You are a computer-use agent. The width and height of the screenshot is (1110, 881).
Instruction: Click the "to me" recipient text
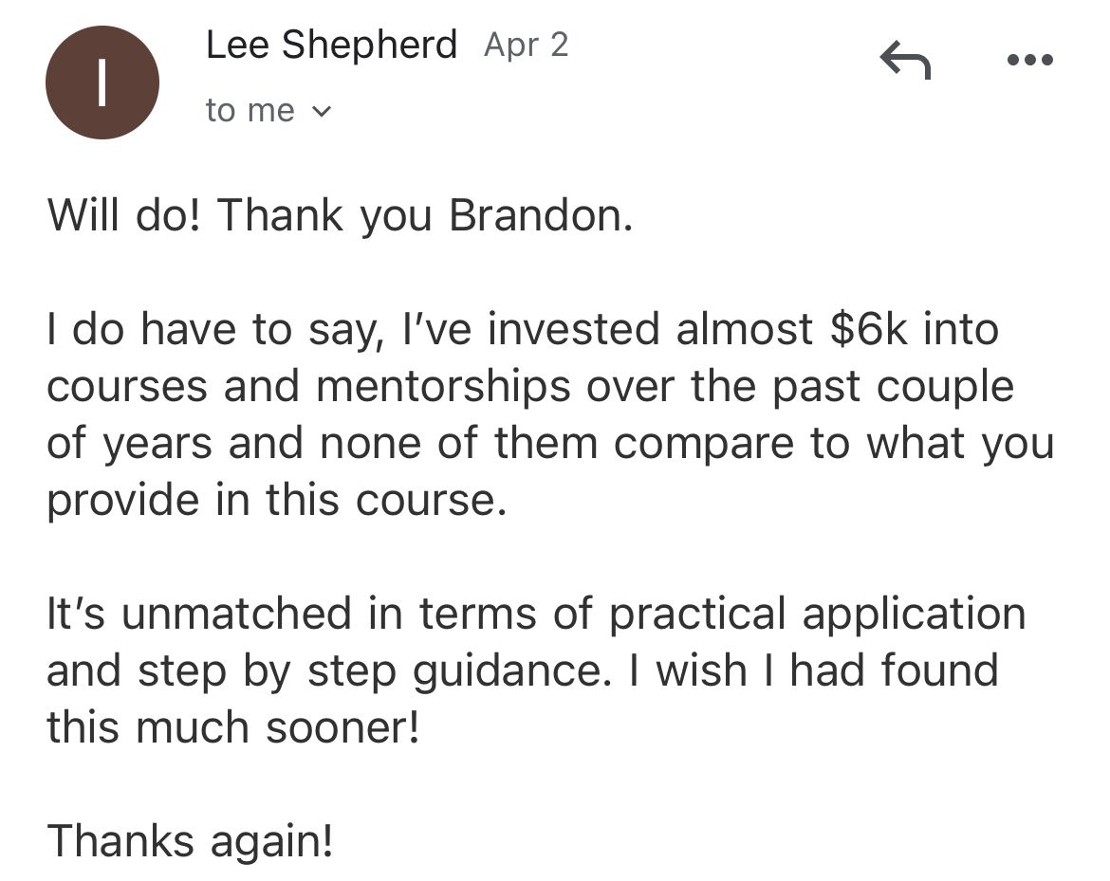(250, 111)
